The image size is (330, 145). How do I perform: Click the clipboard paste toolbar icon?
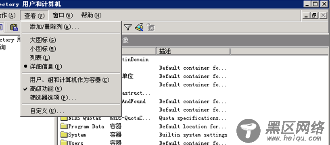[x=14, y=27]
